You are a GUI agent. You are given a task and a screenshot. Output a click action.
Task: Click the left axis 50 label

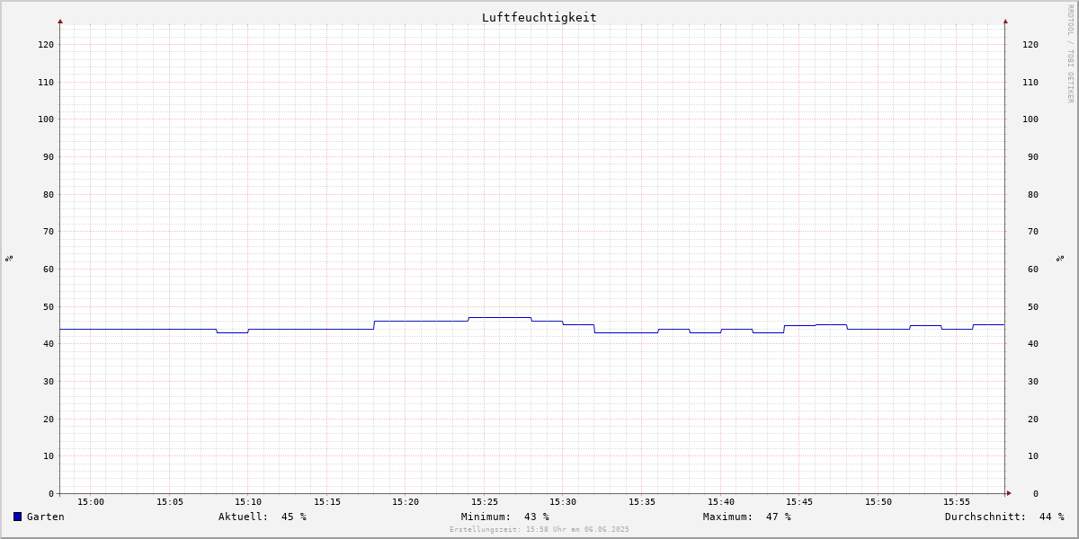click(49, 306)
